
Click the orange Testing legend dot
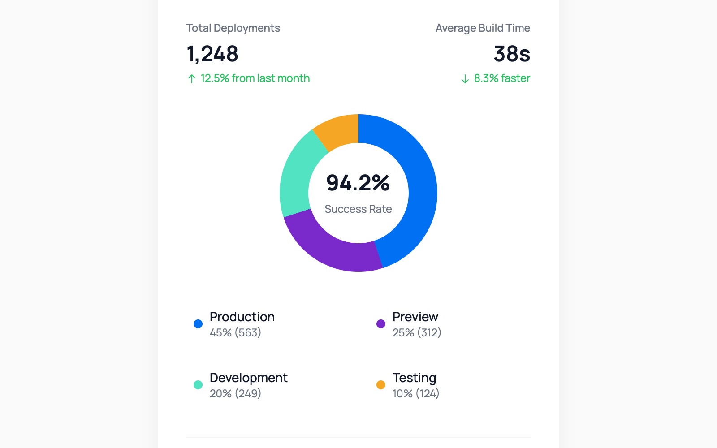click(x=380, y=384)
